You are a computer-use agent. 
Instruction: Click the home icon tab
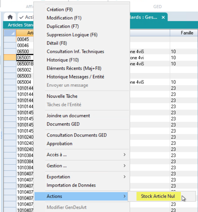point(10,17)
